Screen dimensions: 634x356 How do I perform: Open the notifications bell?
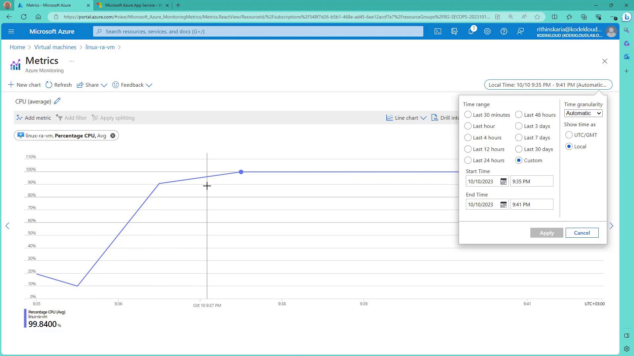[x=471, y=31]
